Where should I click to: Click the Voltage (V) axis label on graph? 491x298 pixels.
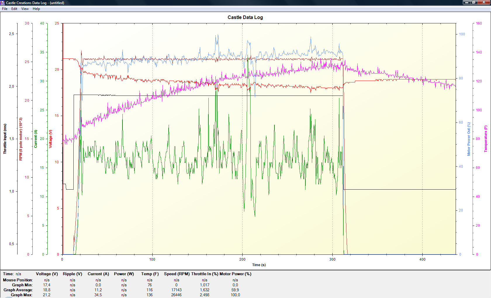click(x=51, y=139)
